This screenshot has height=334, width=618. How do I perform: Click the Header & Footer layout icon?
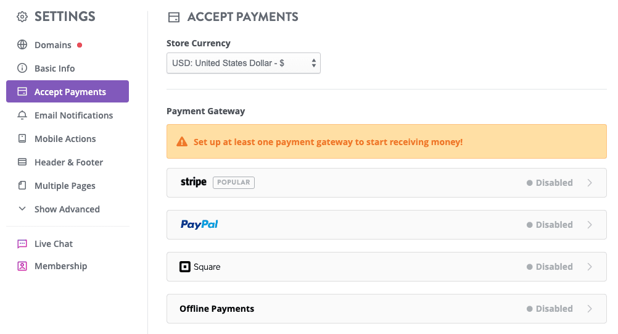[22, 162]
